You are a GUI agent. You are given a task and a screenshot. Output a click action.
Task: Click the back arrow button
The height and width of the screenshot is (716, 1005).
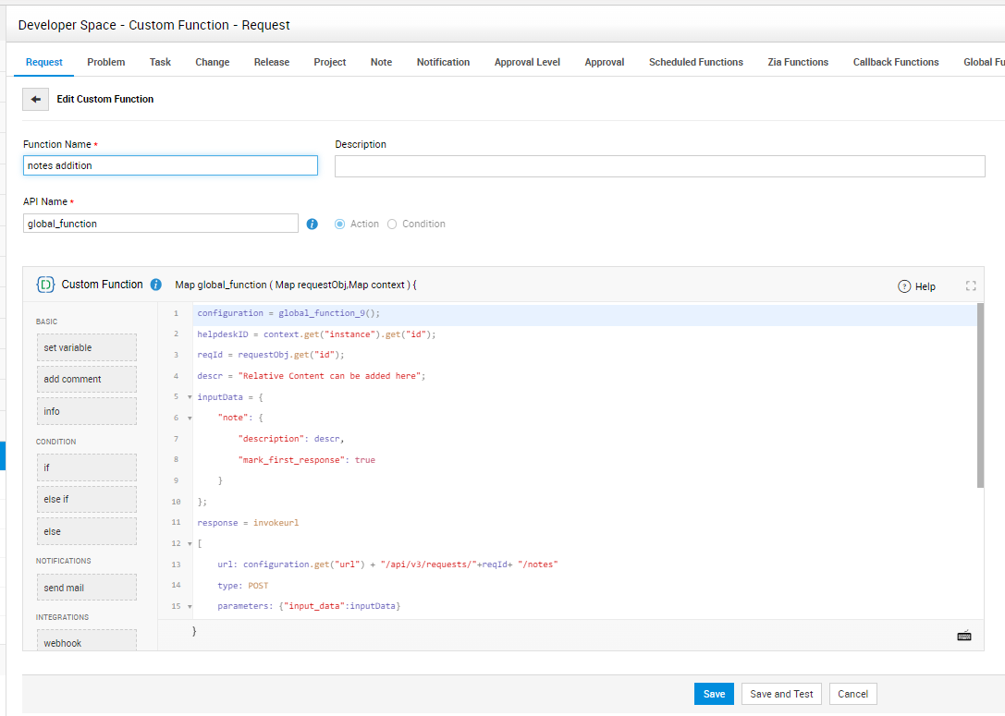(36, 99)
